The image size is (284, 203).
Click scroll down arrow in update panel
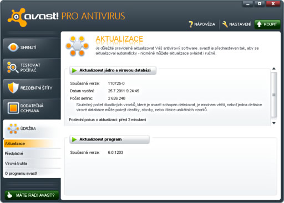pyautogui.click(x=274, y=123)
